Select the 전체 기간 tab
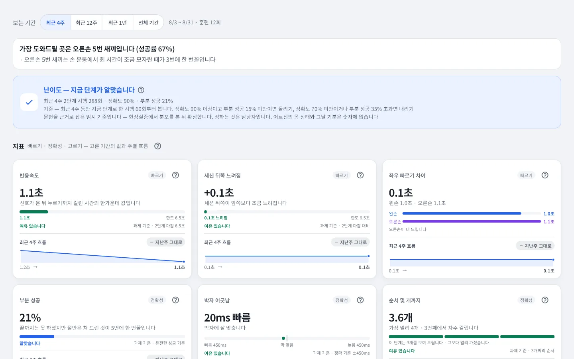This screenshot has height=359, width=574. (x=148, y=23)
